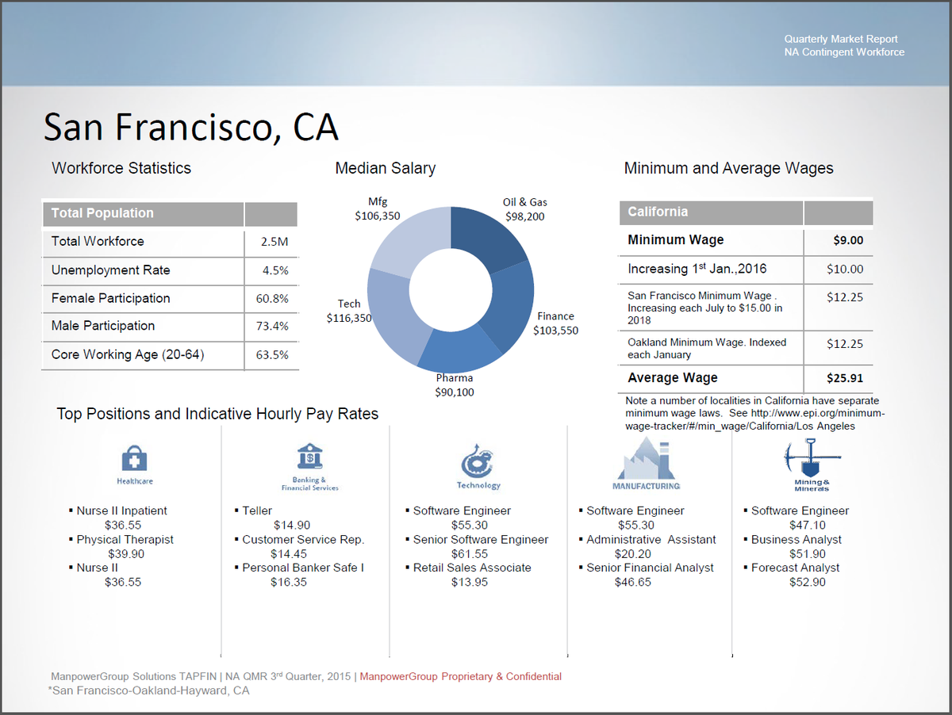This screenshot has width=952, height=715.
Task: Click the San Francisco Minimum Wage description
Action: pos(704,308)
